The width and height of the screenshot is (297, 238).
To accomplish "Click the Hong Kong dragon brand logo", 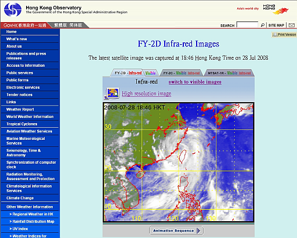I will pyautogui.click(x=276, y=9).
